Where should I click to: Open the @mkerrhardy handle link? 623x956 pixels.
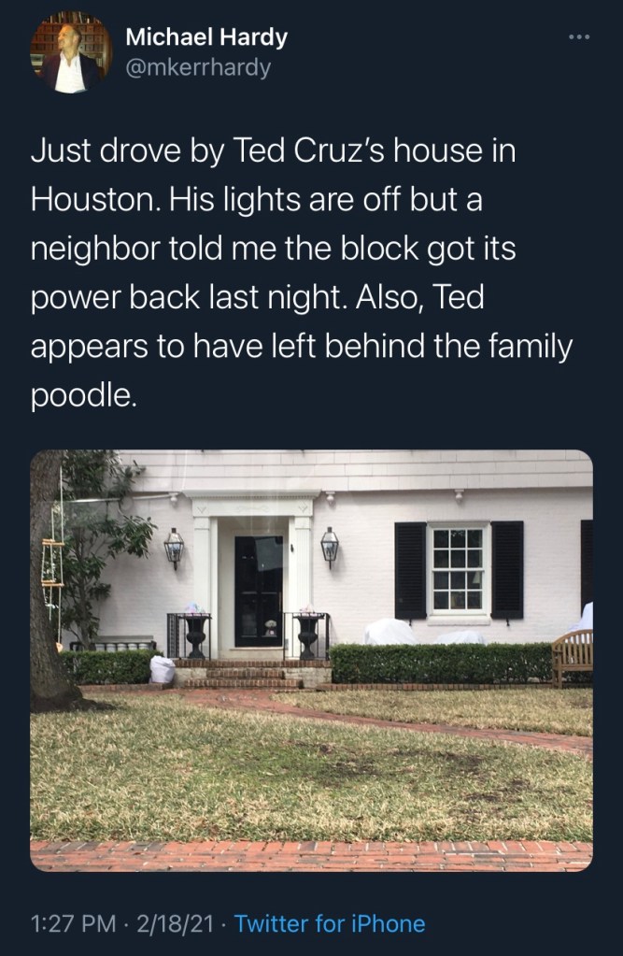(x=197, y=68)
